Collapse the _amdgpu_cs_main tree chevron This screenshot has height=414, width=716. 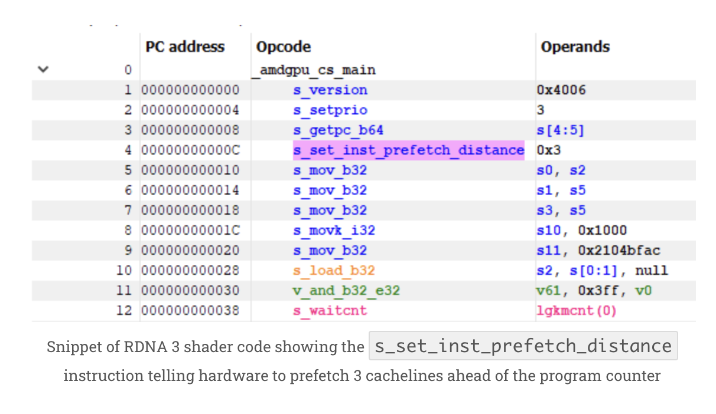point(42,70)
